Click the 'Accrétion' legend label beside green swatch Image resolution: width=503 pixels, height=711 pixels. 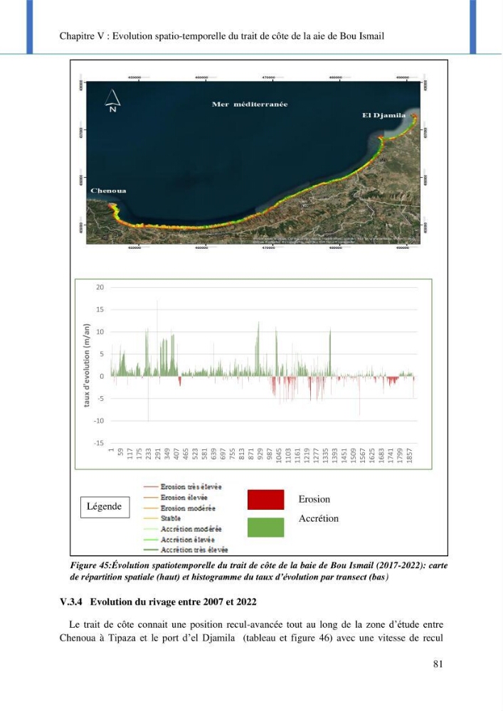pos(319,518)
